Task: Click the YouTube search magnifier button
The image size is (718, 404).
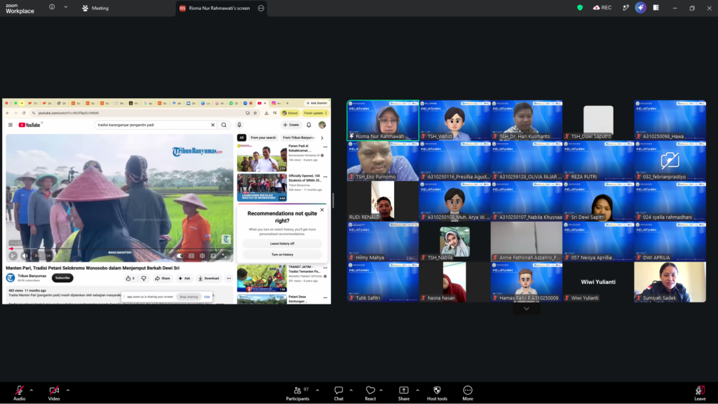Action: pos(224,125)
